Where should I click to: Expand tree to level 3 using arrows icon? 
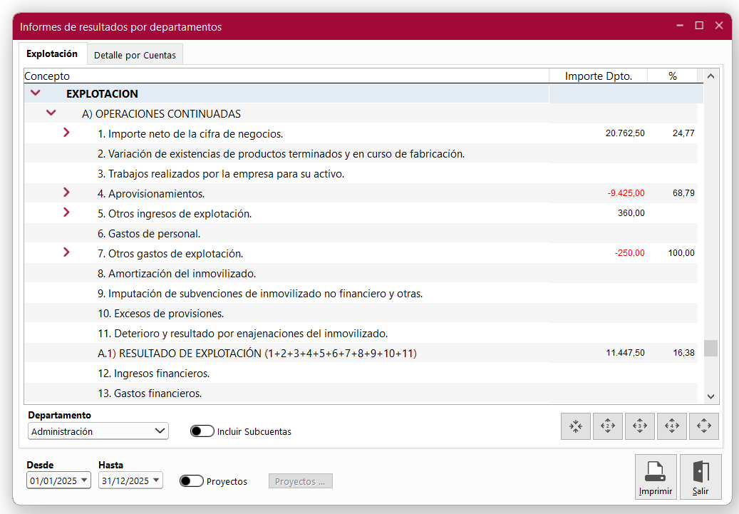[x=640, y=426]
